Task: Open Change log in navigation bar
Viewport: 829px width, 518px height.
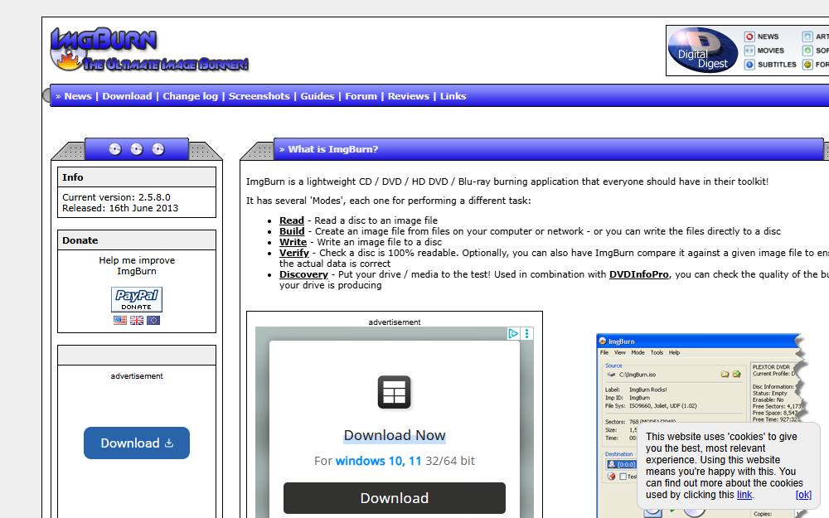Action: click(191, 96)
